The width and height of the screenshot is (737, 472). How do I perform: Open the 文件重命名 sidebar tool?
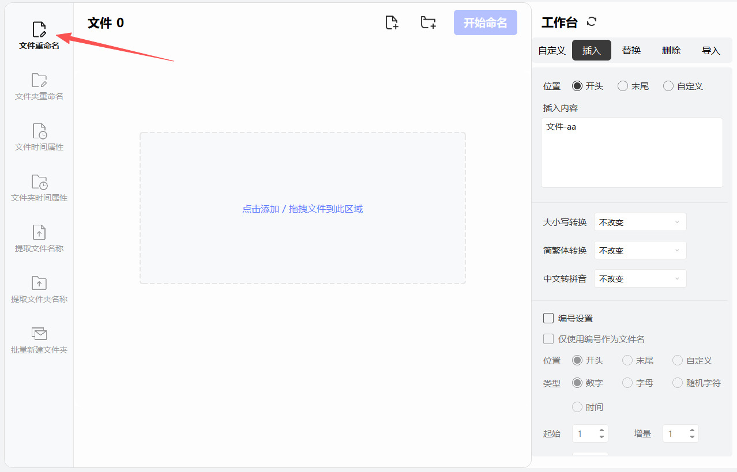[39, 35]
